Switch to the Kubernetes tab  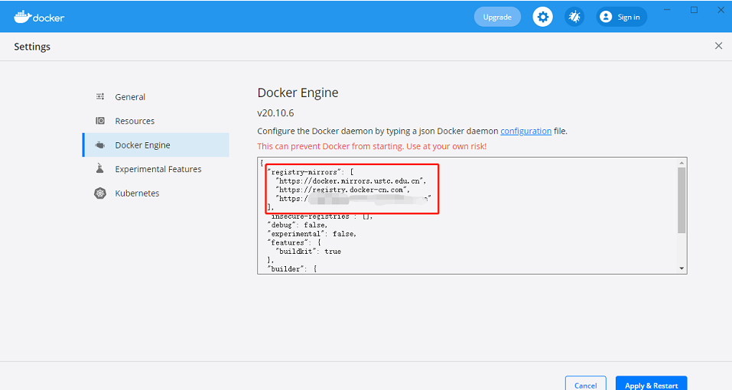(x=137, y=193)
